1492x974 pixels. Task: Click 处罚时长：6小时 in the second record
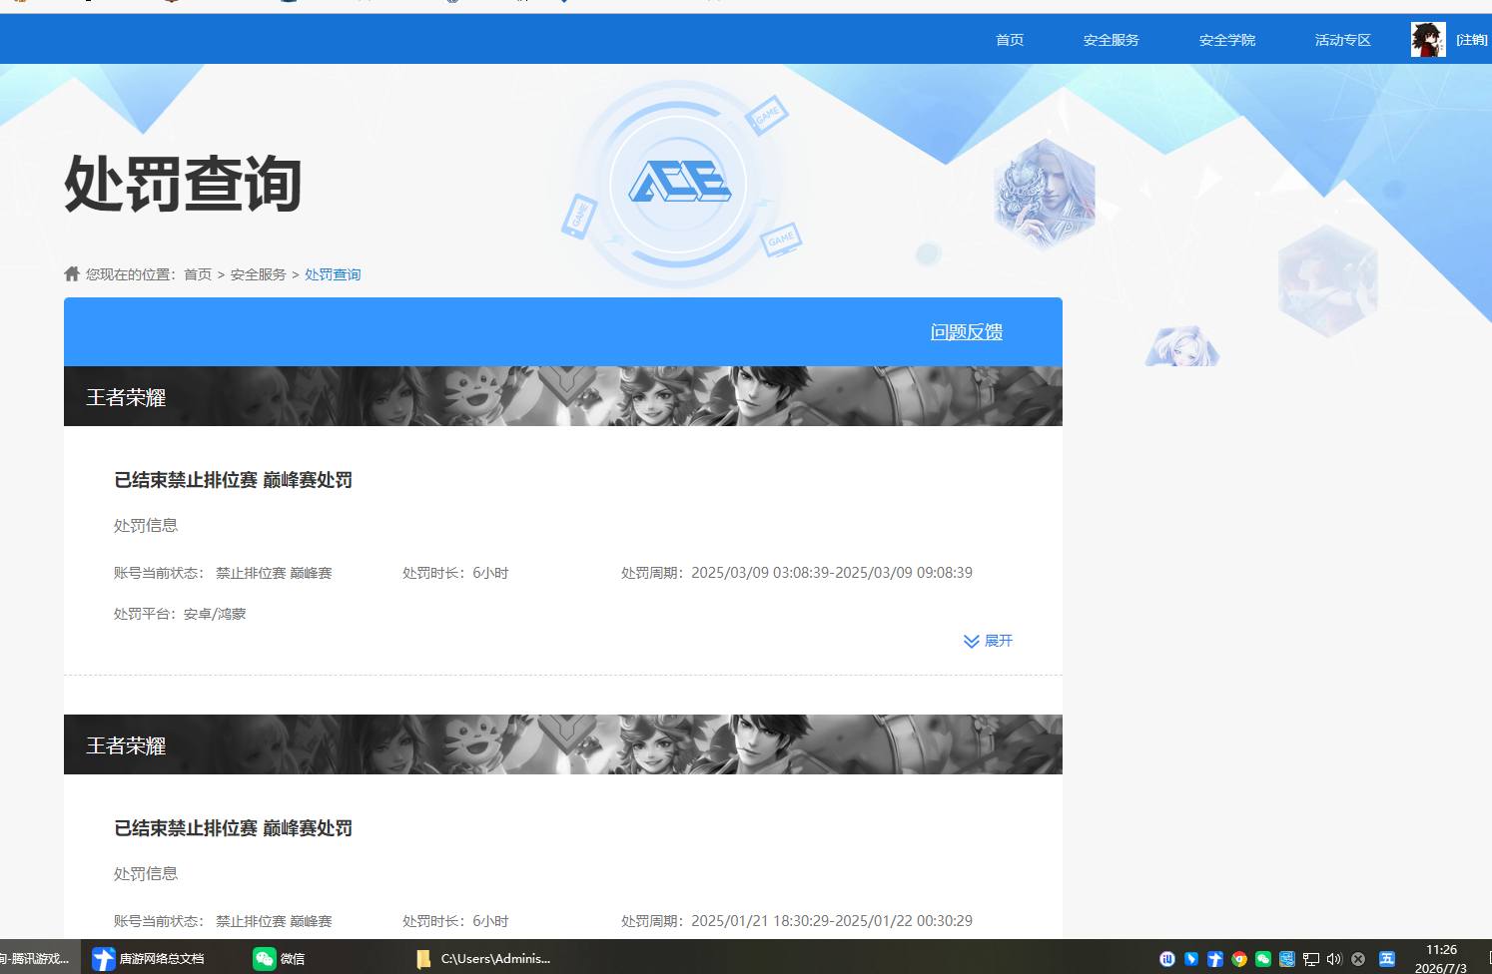click(455, 921)
